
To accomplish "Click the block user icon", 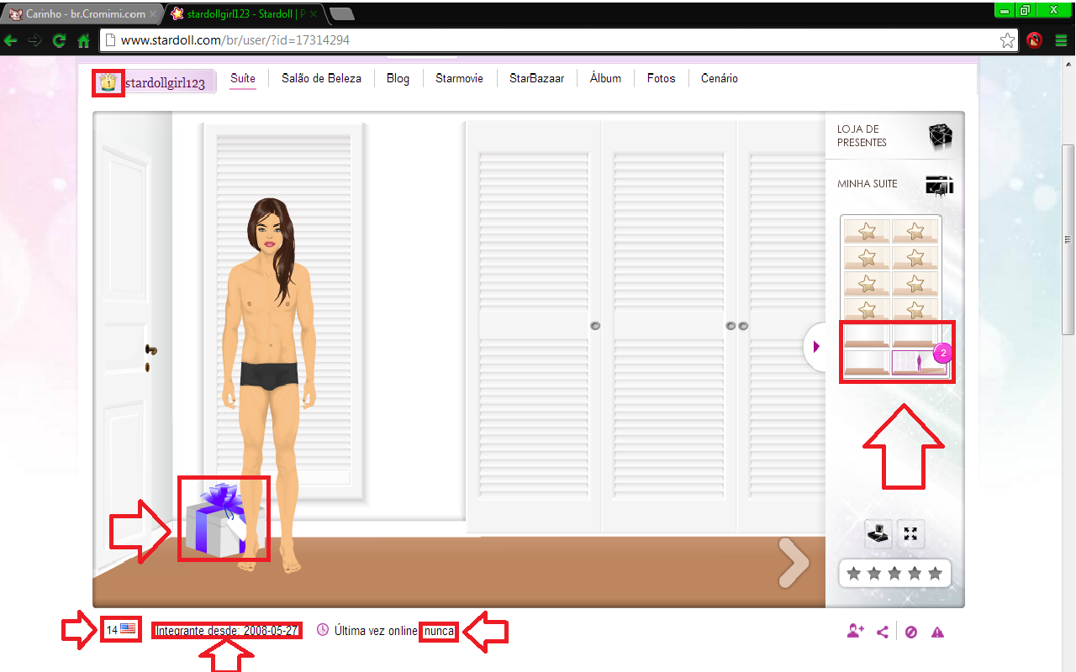I will coord(911,632).
